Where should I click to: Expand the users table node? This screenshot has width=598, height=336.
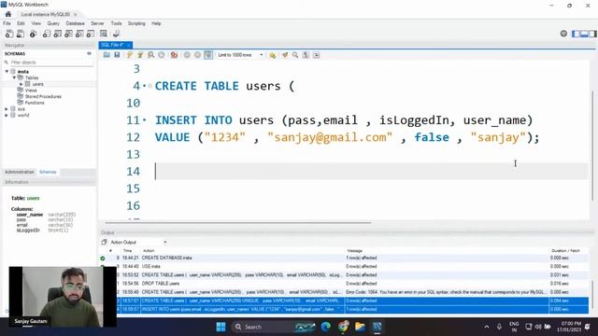(x=21, y=84)
